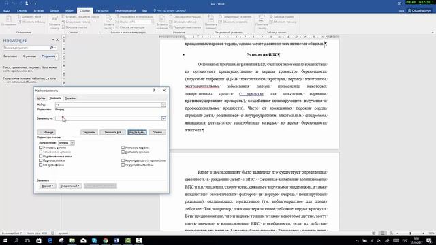Click the Replace All (Заменить все) button
The height and width of the screenshot is (245, 436).
112,132
